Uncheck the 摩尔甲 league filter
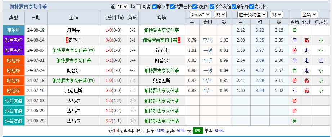Image resolution: width=332 pixels, height=137 pixels. pos(154,7)
